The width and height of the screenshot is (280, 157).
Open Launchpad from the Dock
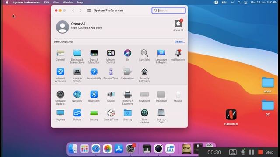84,149
